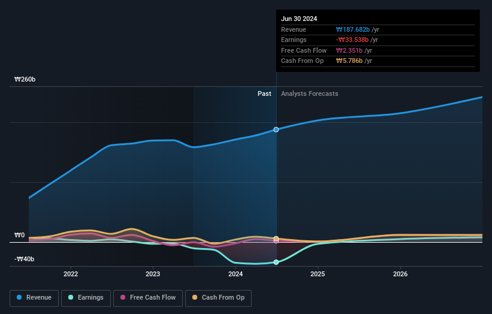Viewport: 492px width, 314px height.
Task: Click the ₩260b y-axis label
Action: click(x=25, y=79)
